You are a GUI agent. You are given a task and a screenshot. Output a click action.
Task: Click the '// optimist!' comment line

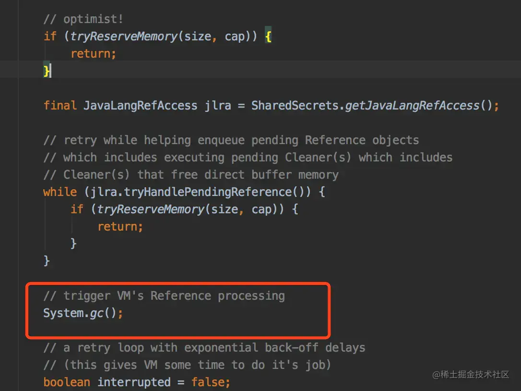click(83, 19)
